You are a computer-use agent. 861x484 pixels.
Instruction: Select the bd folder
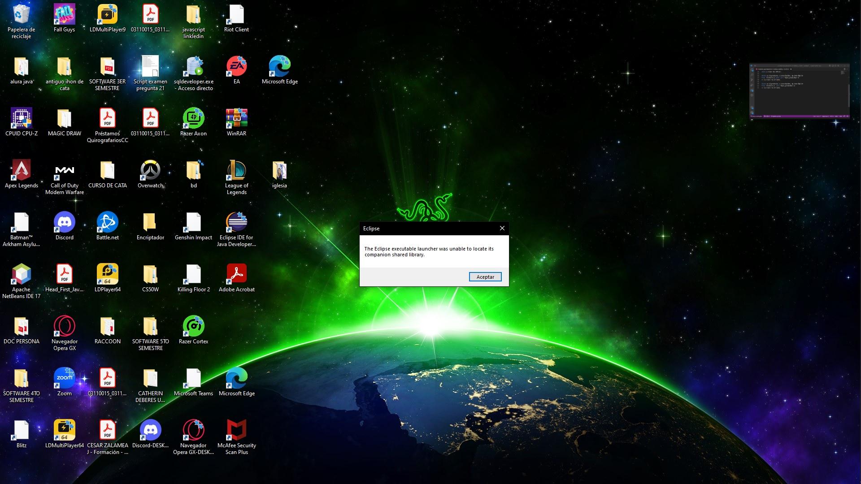tap(193, 174)
